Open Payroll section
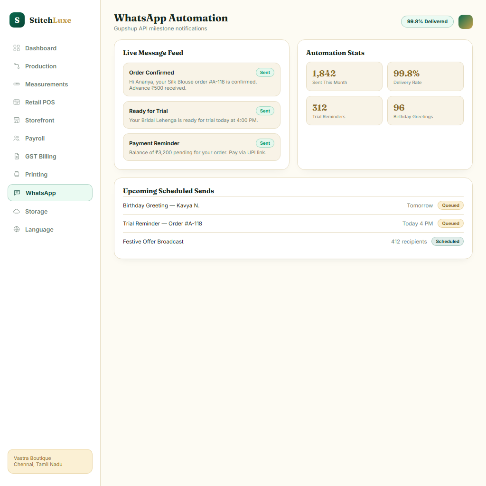Screen dimensions: 486x486 [50, 138]
